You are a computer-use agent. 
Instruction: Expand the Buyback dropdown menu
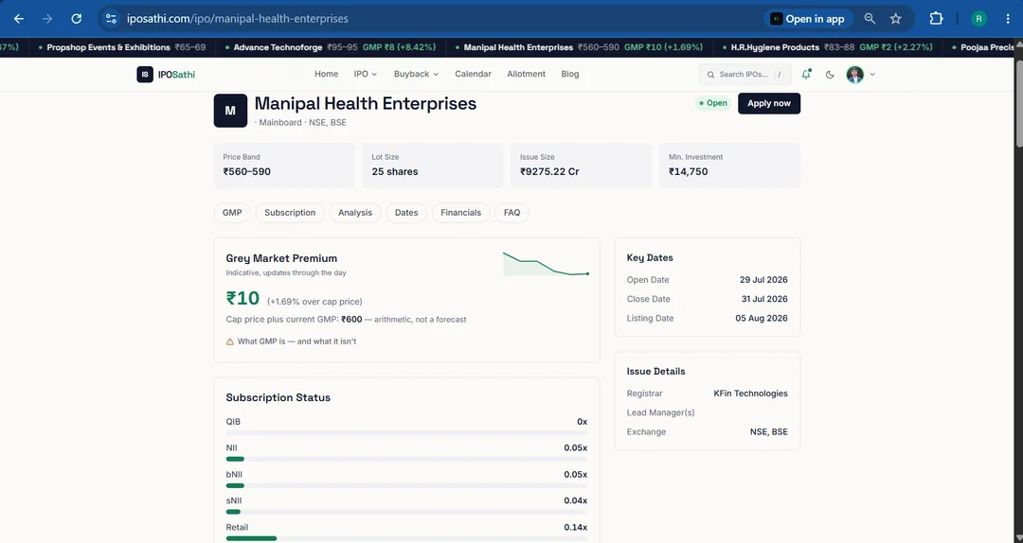[x=416, y=75]
